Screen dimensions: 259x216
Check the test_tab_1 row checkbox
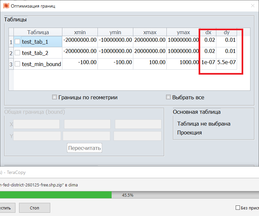(17, 42)
